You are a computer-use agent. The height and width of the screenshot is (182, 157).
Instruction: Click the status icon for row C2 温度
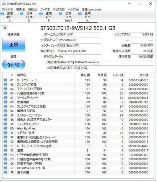(5, 150)
